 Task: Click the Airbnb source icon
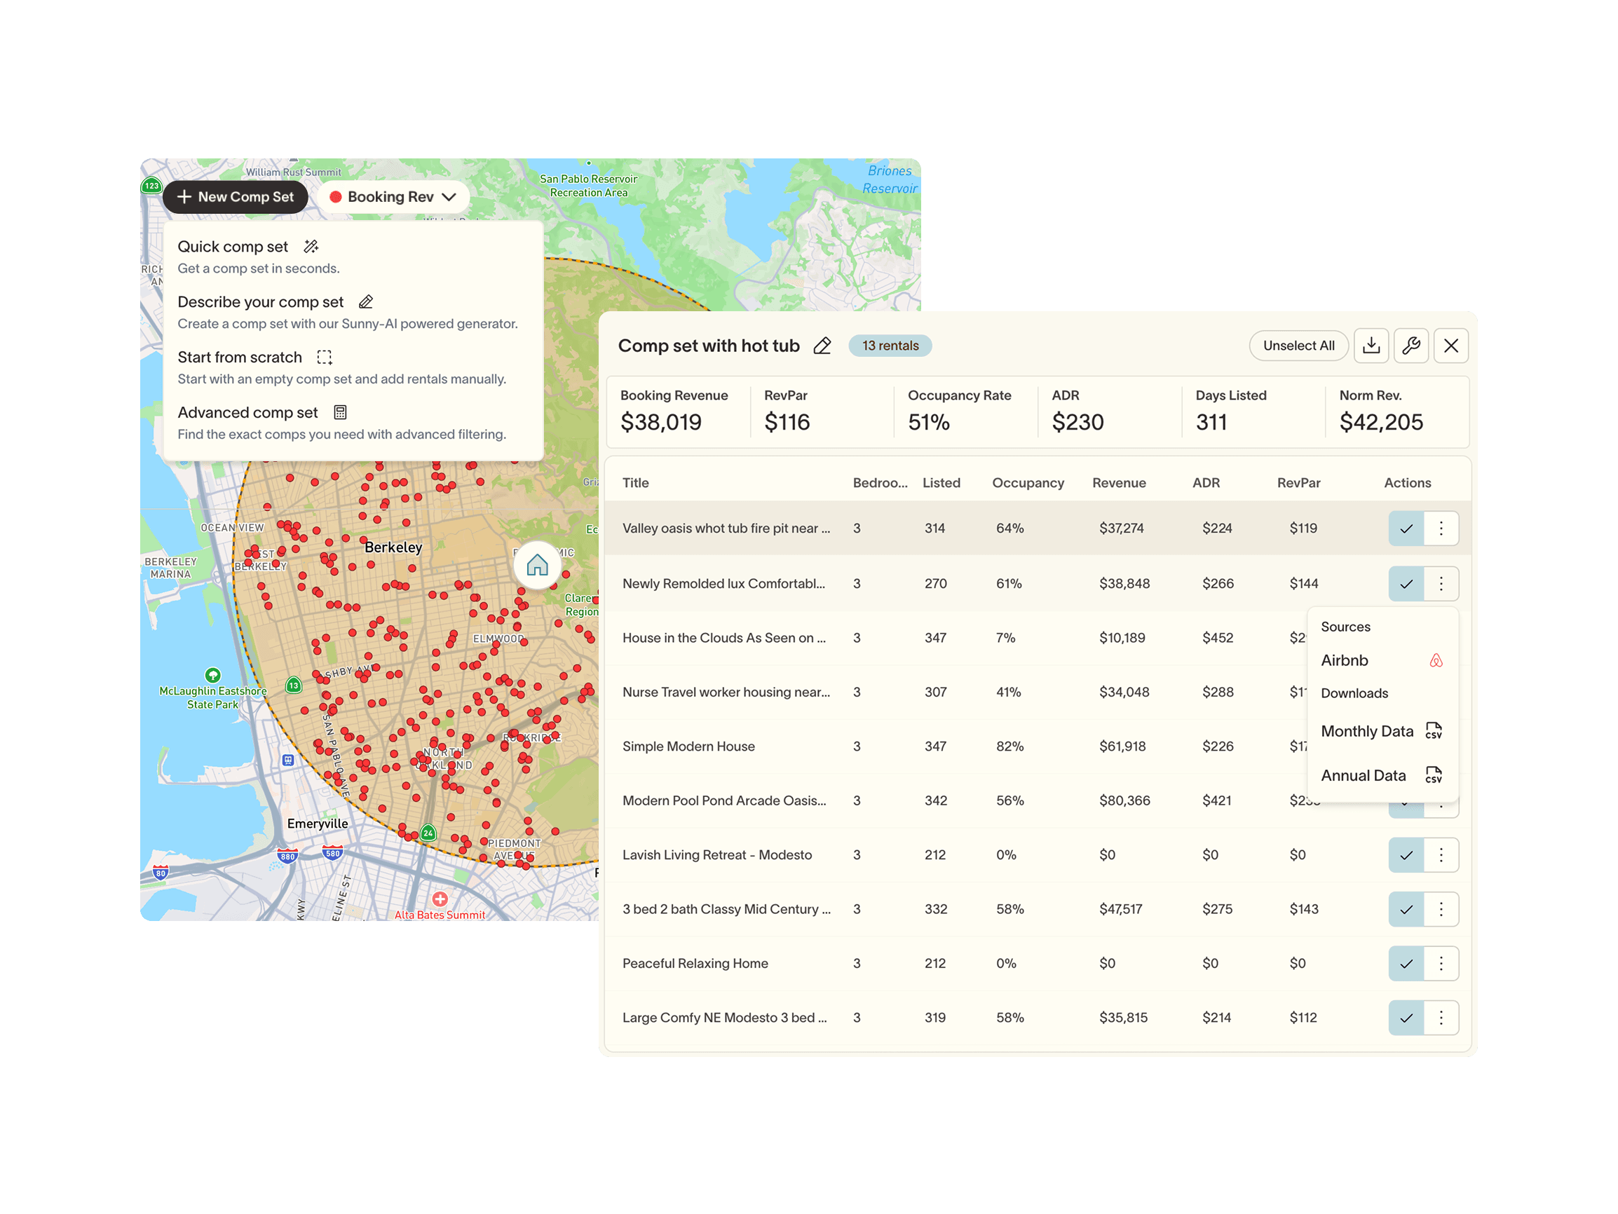1436,660
